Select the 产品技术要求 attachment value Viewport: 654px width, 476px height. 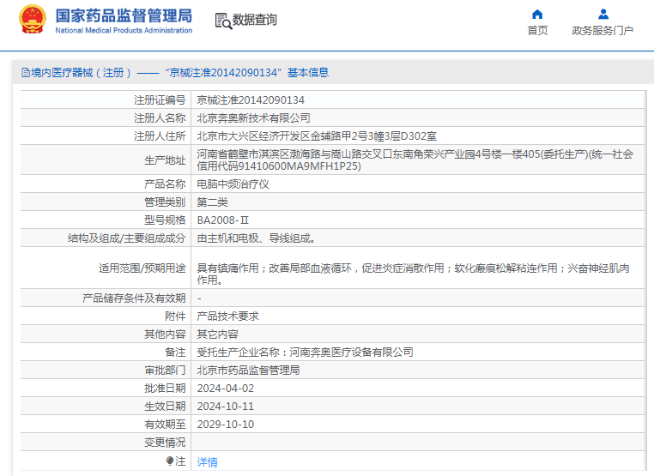227,316
